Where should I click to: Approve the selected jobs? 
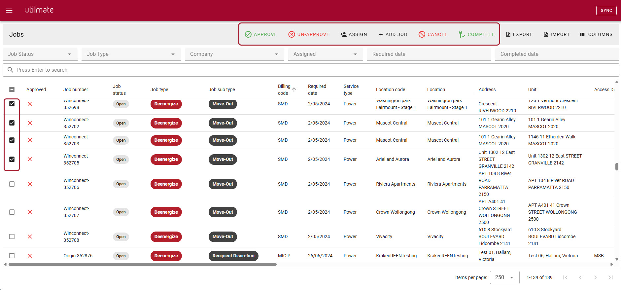(x=261, y=34)
